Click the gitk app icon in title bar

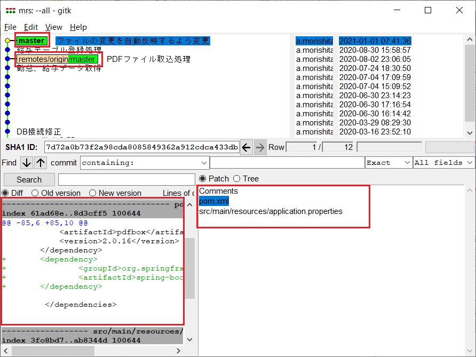click(x=10, y=11)
